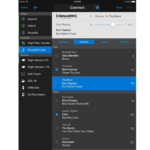This screenshot has height=150, width=150.
Task: Tap the low volume speaker icon
Action: click(91, 25)
